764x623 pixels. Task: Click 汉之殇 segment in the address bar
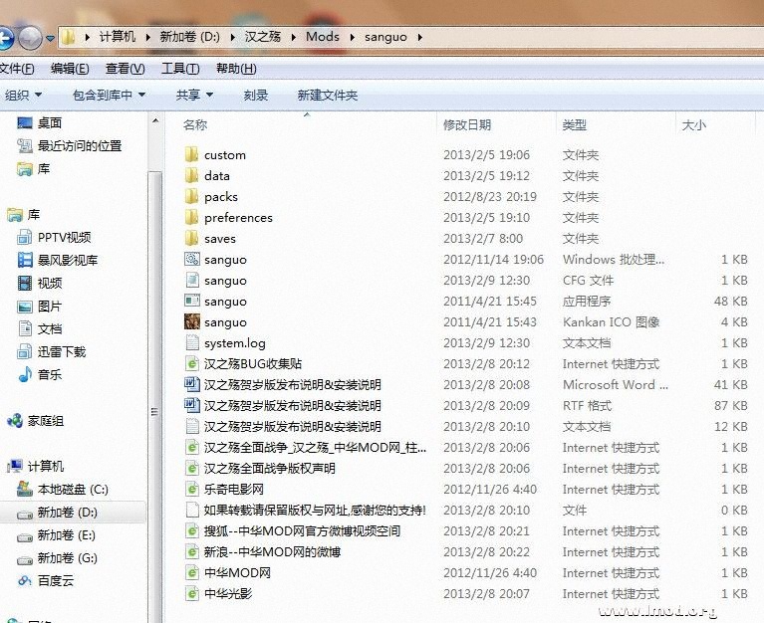(x=263, y=37)
